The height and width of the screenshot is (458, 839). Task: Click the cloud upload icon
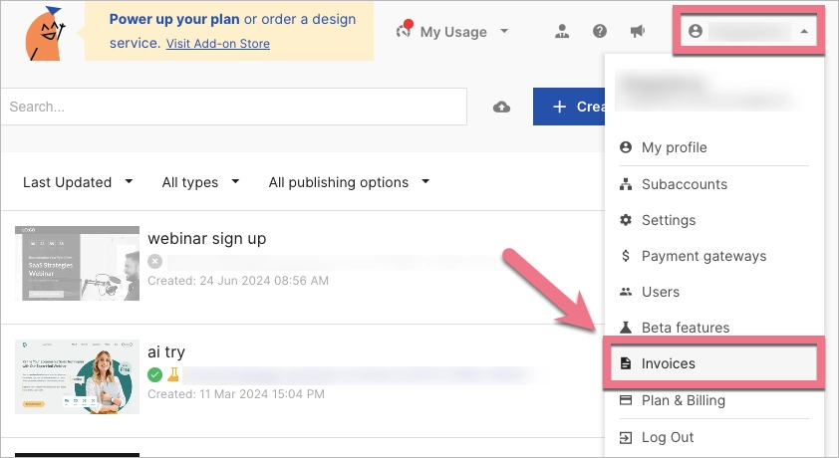502,107
